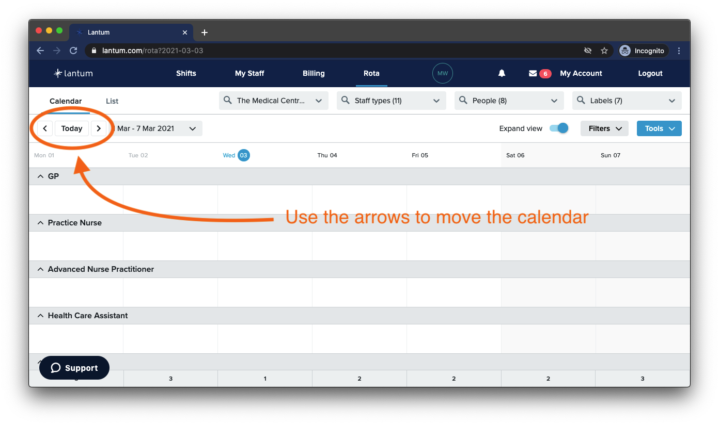Open The Medical Centre dropdown
Viewport: 719px width, 425px height.
(x=274, y=101)
